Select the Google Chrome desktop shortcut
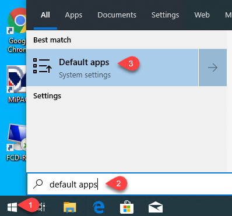232x216 pixels. point(17,30)
